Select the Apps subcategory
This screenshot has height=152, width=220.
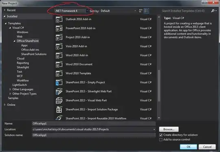[x=24, y=45]
